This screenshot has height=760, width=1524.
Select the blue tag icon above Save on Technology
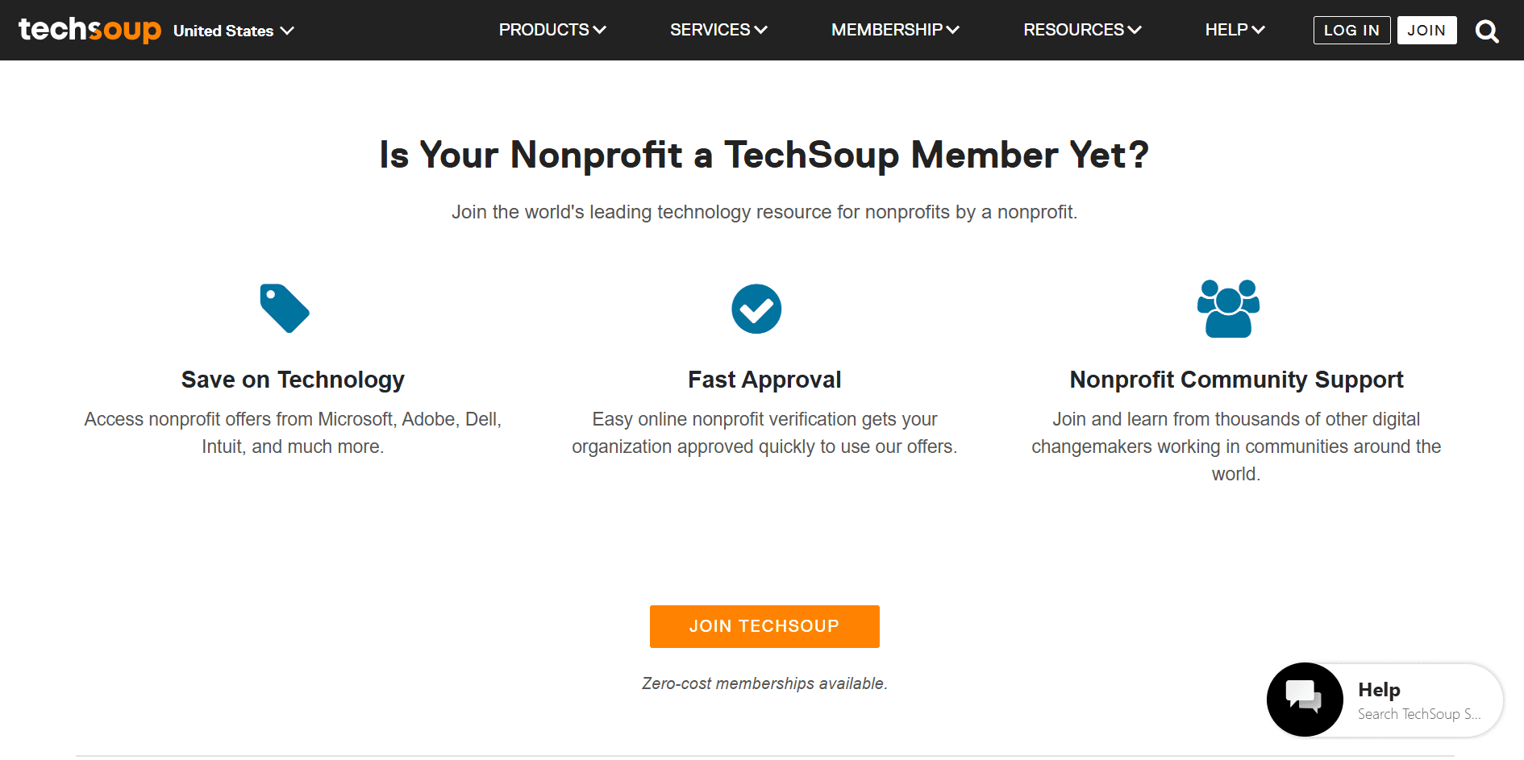(x=284, y=309)
